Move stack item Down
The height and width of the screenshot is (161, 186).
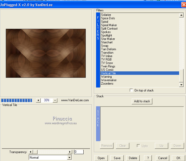click(177, 146)
